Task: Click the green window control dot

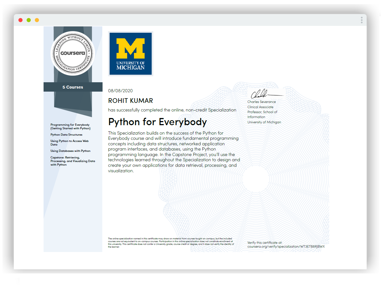Action: pyautogui.click(x=29, y=20)
